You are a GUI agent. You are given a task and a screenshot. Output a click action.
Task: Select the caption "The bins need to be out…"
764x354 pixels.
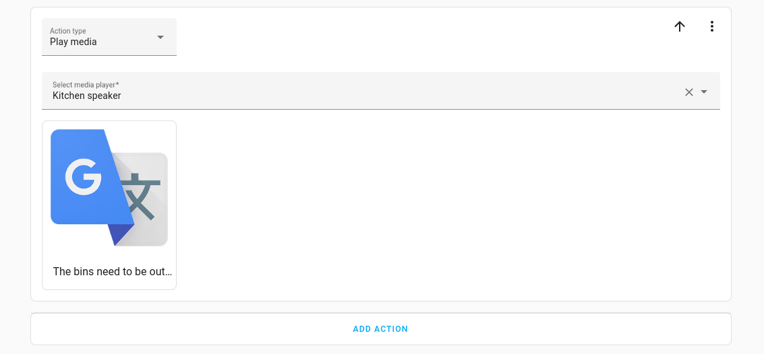(113, 272)
